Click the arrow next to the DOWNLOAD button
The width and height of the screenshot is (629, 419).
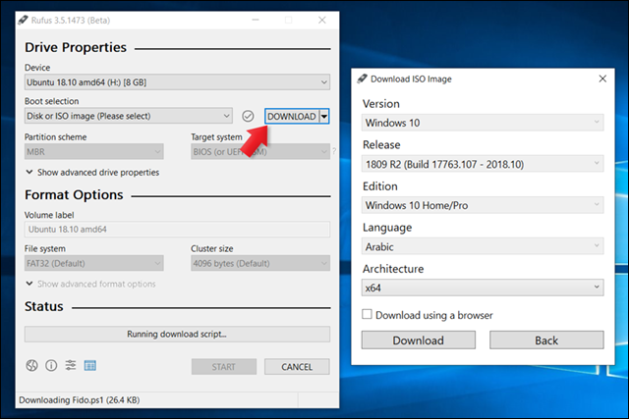(x=324, y=116)
